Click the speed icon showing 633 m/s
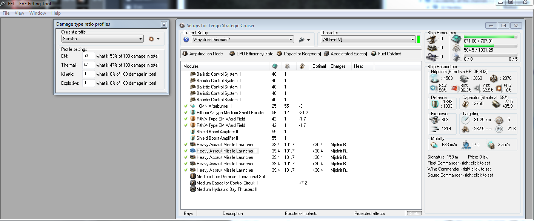This screenshot has width=534, height=221. (434, 145)
